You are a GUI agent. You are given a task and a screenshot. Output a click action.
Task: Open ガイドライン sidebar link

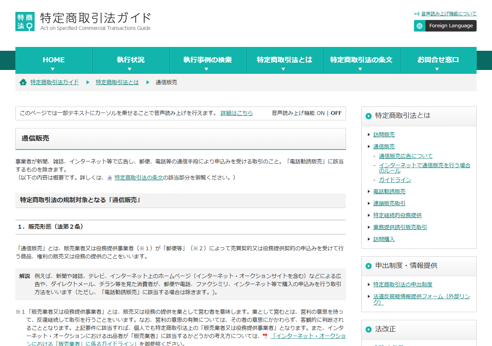pyautogui.click(x=395, y=180)
